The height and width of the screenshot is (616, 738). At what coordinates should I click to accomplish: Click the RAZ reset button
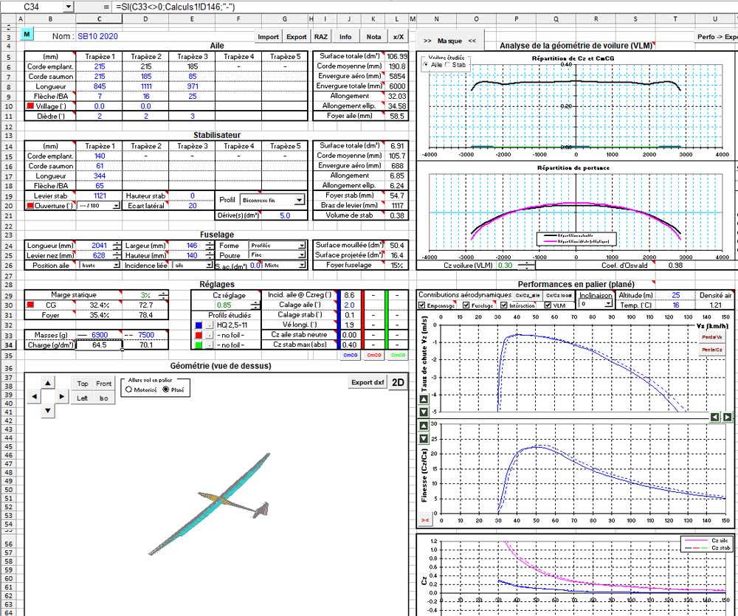(x=321, y=37)
